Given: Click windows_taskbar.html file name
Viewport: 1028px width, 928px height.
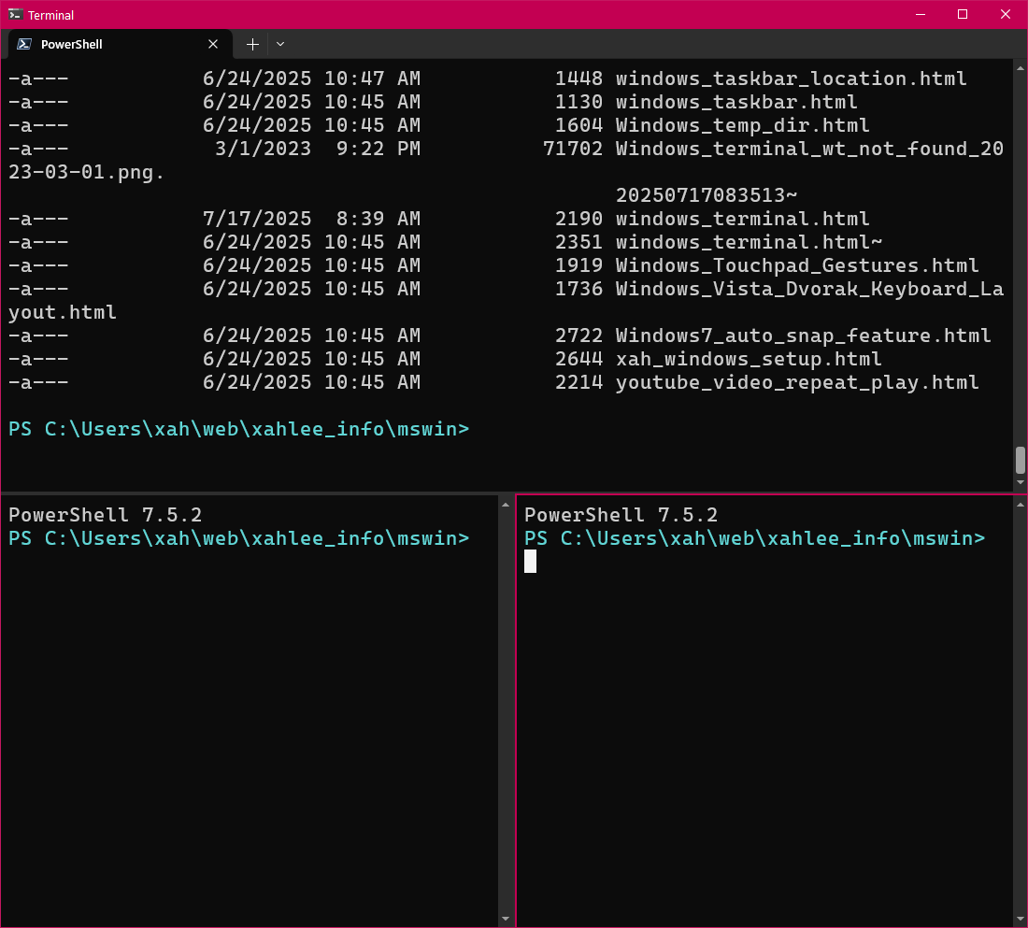Looking at the screenshot, I should [x=736, y=102].
